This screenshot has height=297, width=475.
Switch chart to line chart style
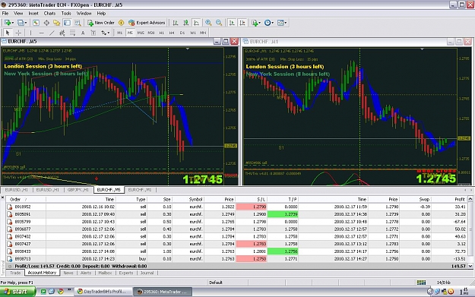click(x=197, y=23)
